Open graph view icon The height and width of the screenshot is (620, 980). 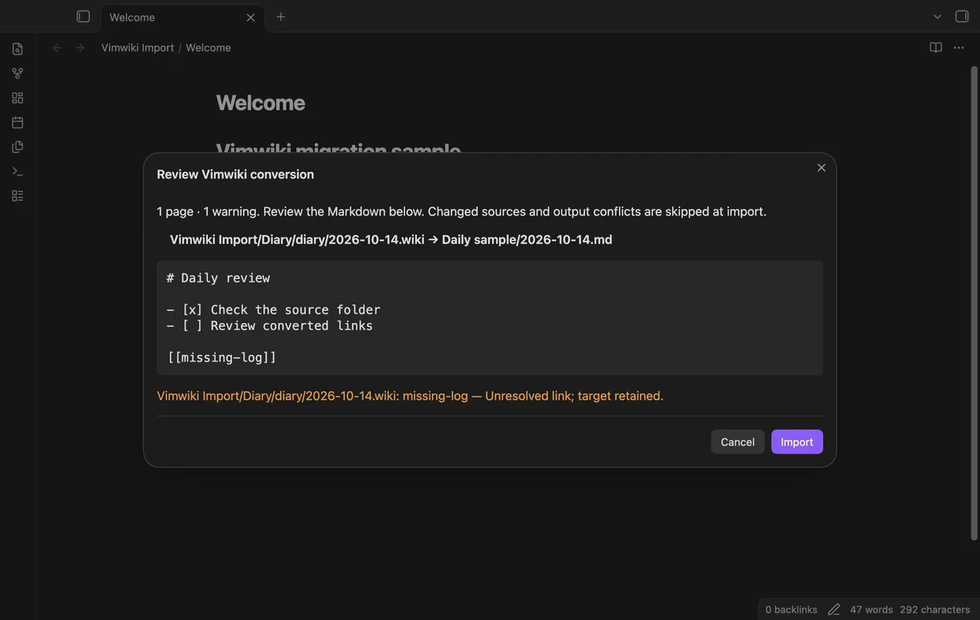pyautogui.click(x=17, y=73)
